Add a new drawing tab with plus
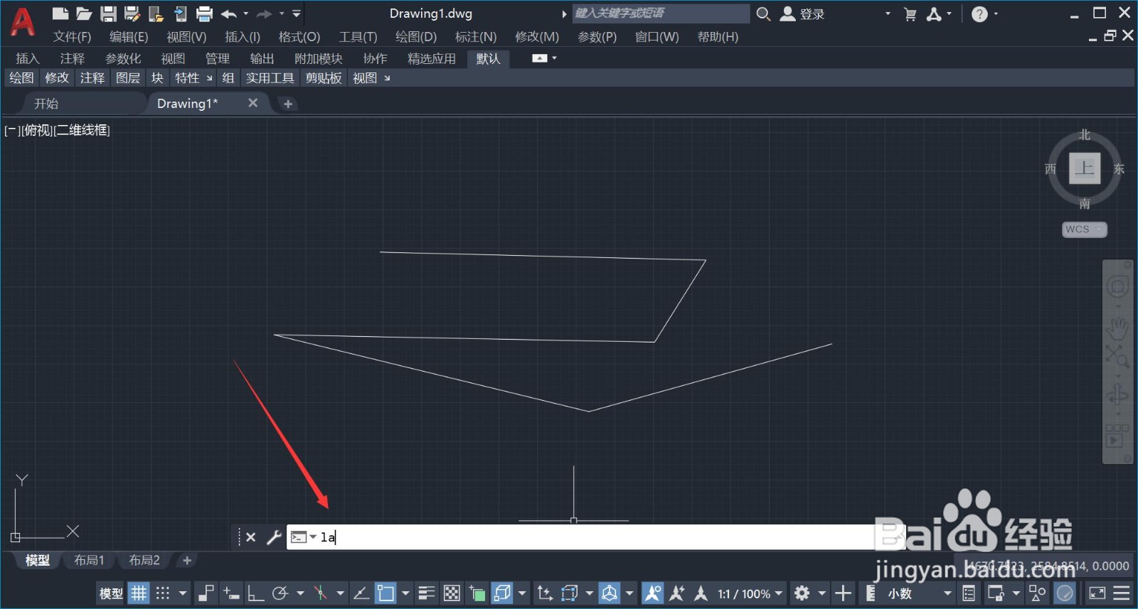The width and height of the screenshot is (1138, 609). (288, 104)
